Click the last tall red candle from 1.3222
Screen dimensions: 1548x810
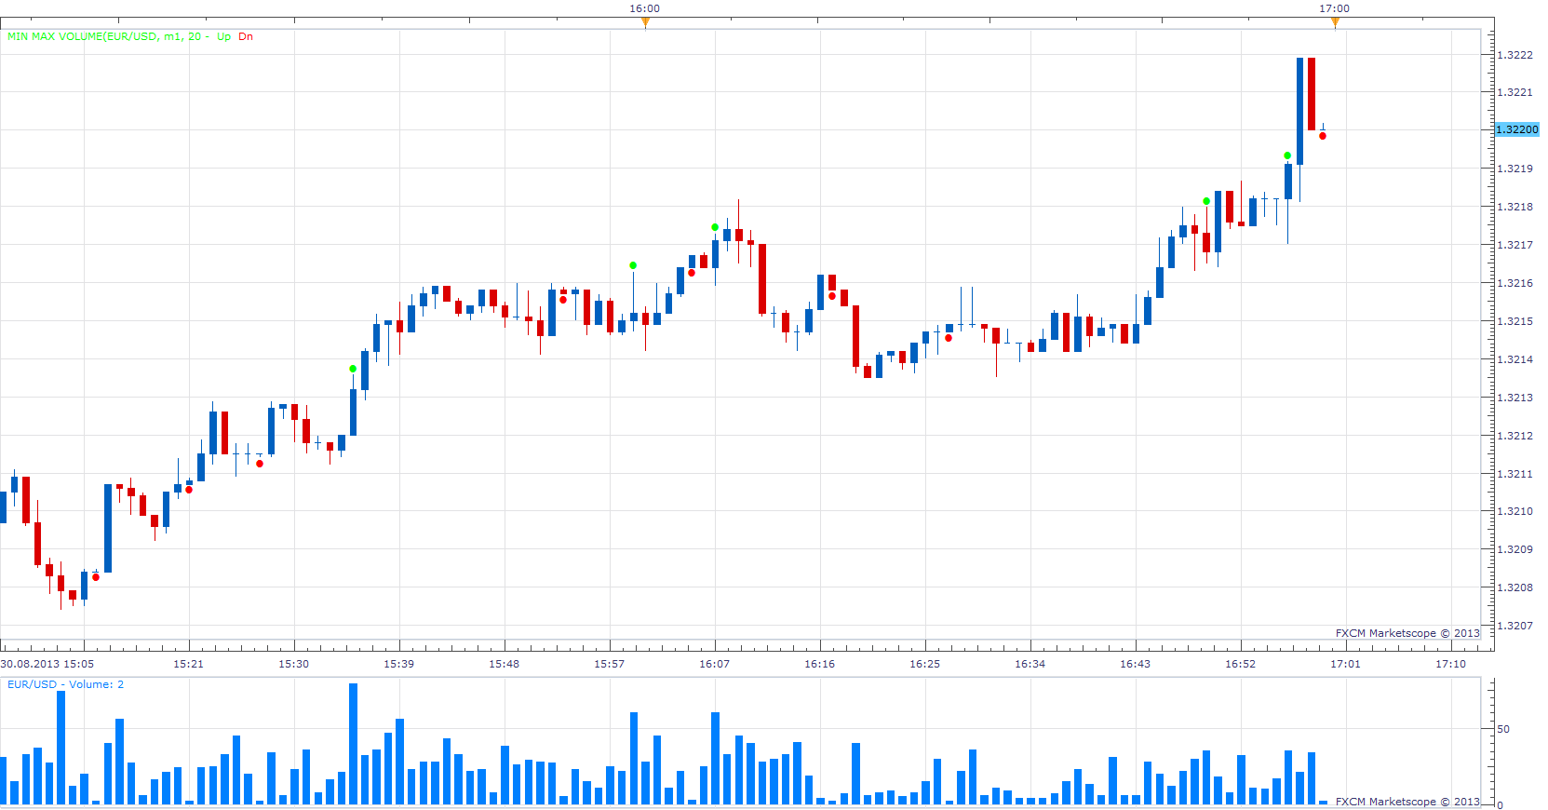(x=1312, y=94)
